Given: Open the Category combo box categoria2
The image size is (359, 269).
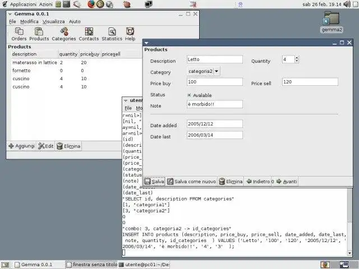Looking at the screenshot, I should click(x=204, y=71).
